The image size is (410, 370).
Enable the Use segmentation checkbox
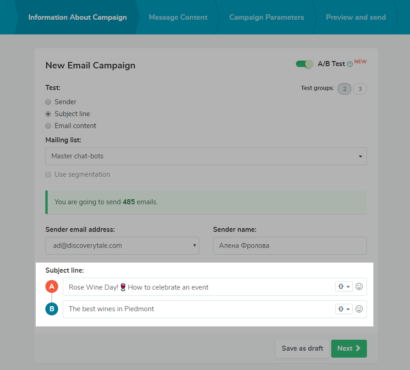(48, 174)
